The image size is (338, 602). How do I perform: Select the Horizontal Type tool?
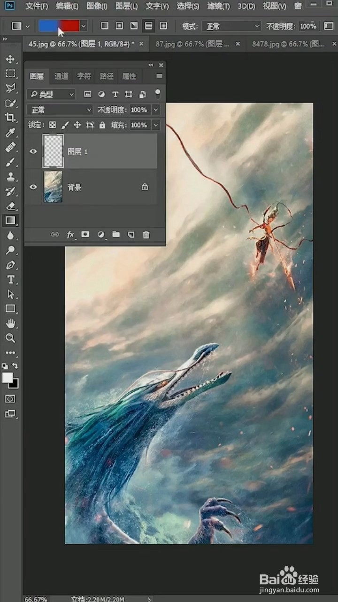tap(10, 279)
